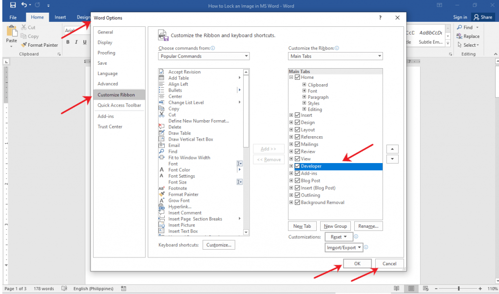Click the Cut scissors ribbon icon
Viewport: 499px width, 294px height.
click(x=24, y=27)
